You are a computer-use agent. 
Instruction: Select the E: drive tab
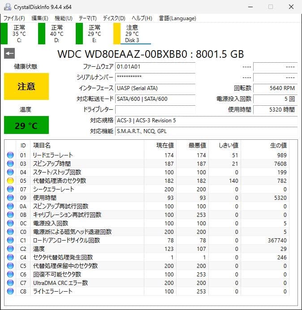coord(95,34)
